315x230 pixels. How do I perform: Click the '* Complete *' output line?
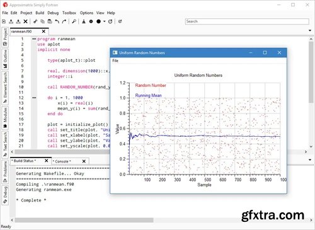click(31, 200)
